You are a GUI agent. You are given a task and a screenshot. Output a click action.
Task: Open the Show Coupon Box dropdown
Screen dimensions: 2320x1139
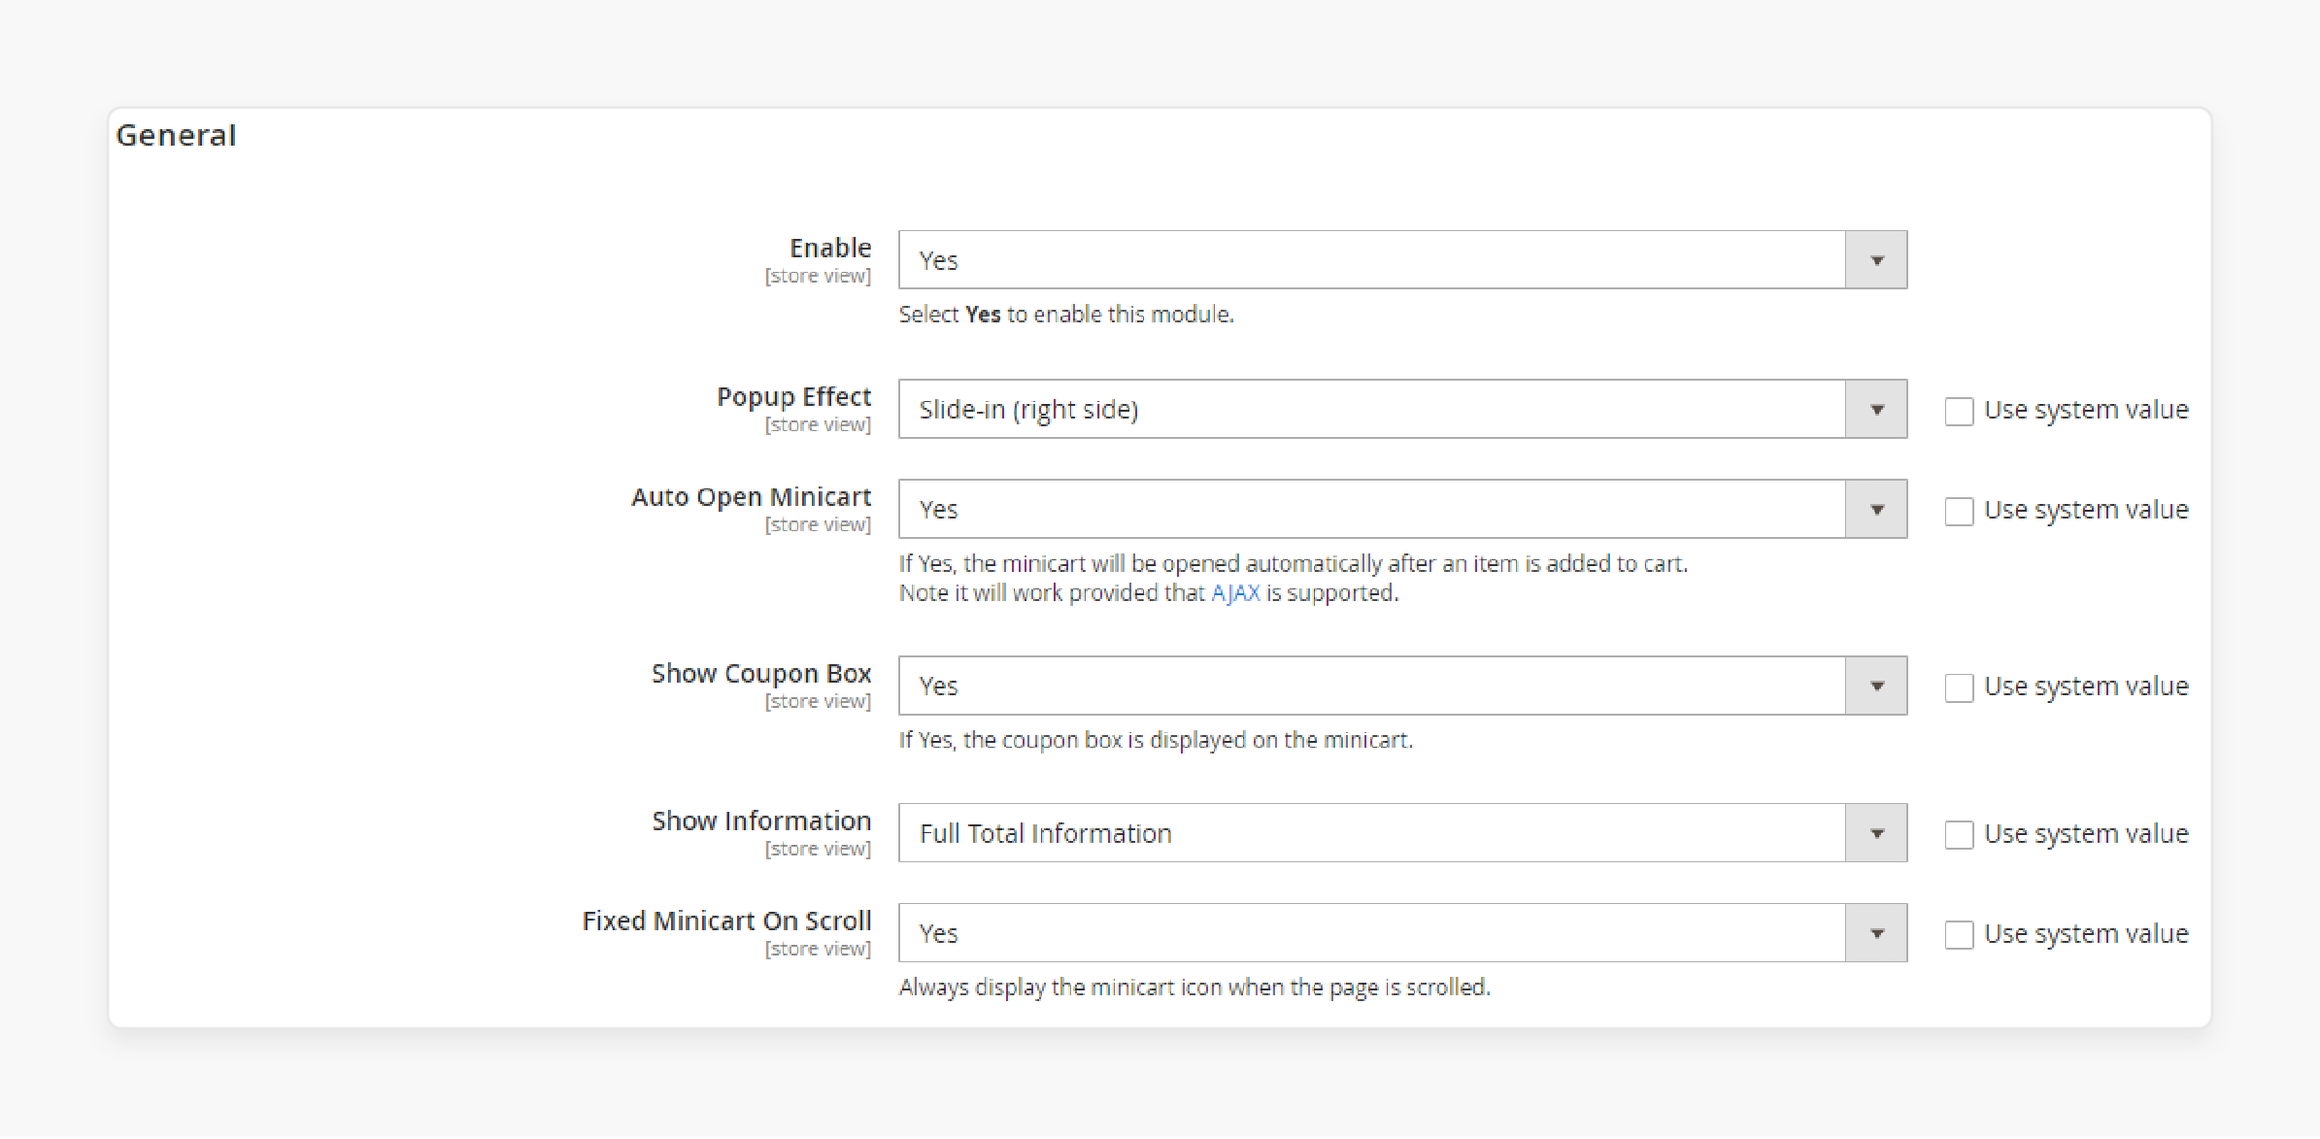(x=1402, y=686)
